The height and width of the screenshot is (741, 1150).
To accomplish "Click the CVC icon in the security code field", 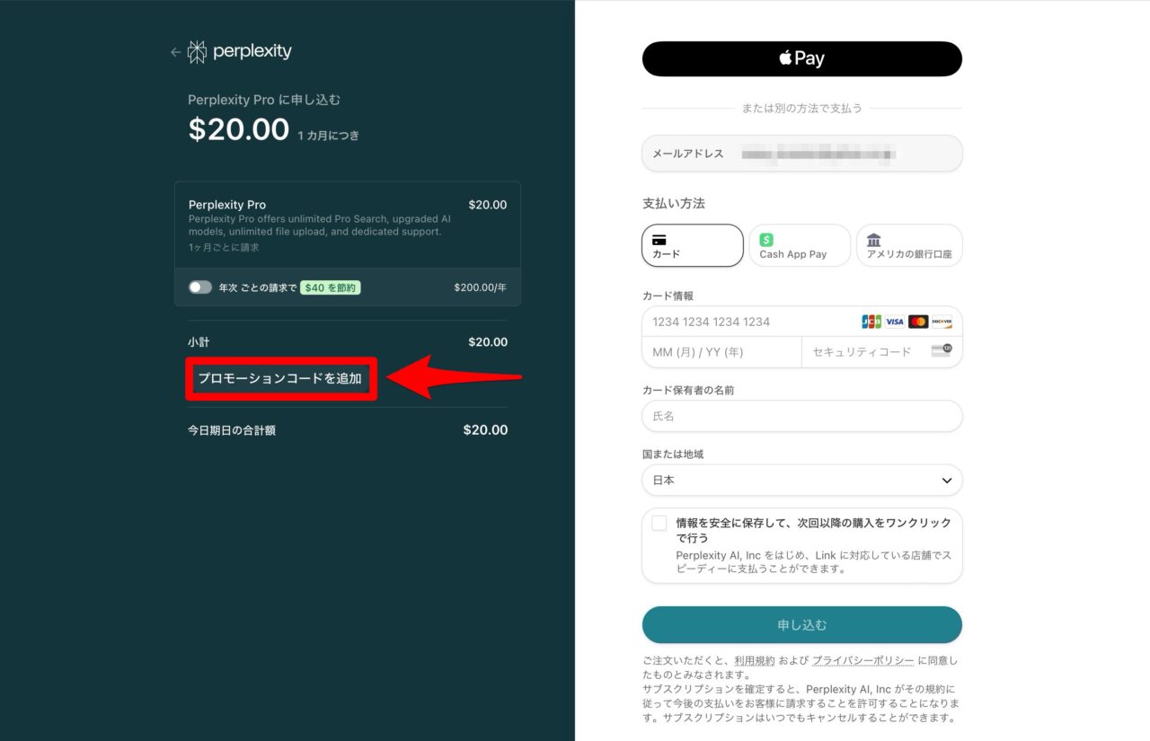I will (942, 351).
